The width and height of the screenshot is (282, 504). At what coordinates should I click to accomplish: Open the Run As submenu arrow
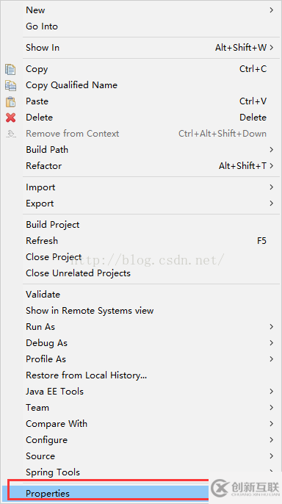click(x=272, y=327)
